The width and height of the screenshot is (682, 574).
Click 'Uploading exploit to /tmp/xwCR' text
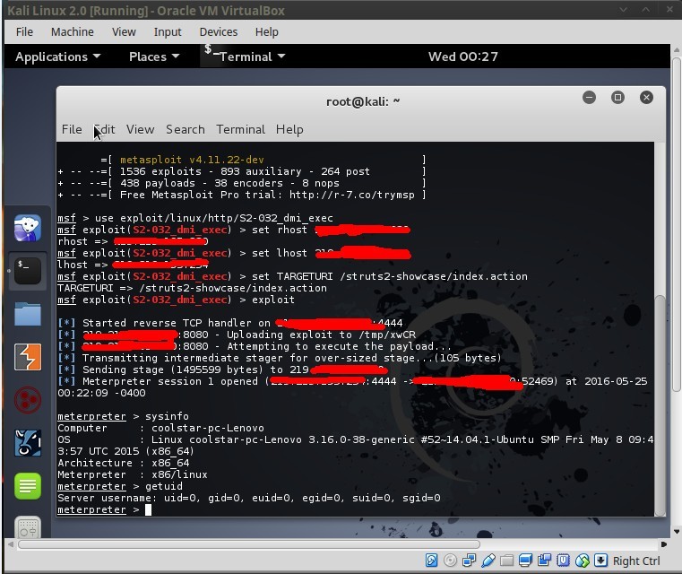[321, 335]
